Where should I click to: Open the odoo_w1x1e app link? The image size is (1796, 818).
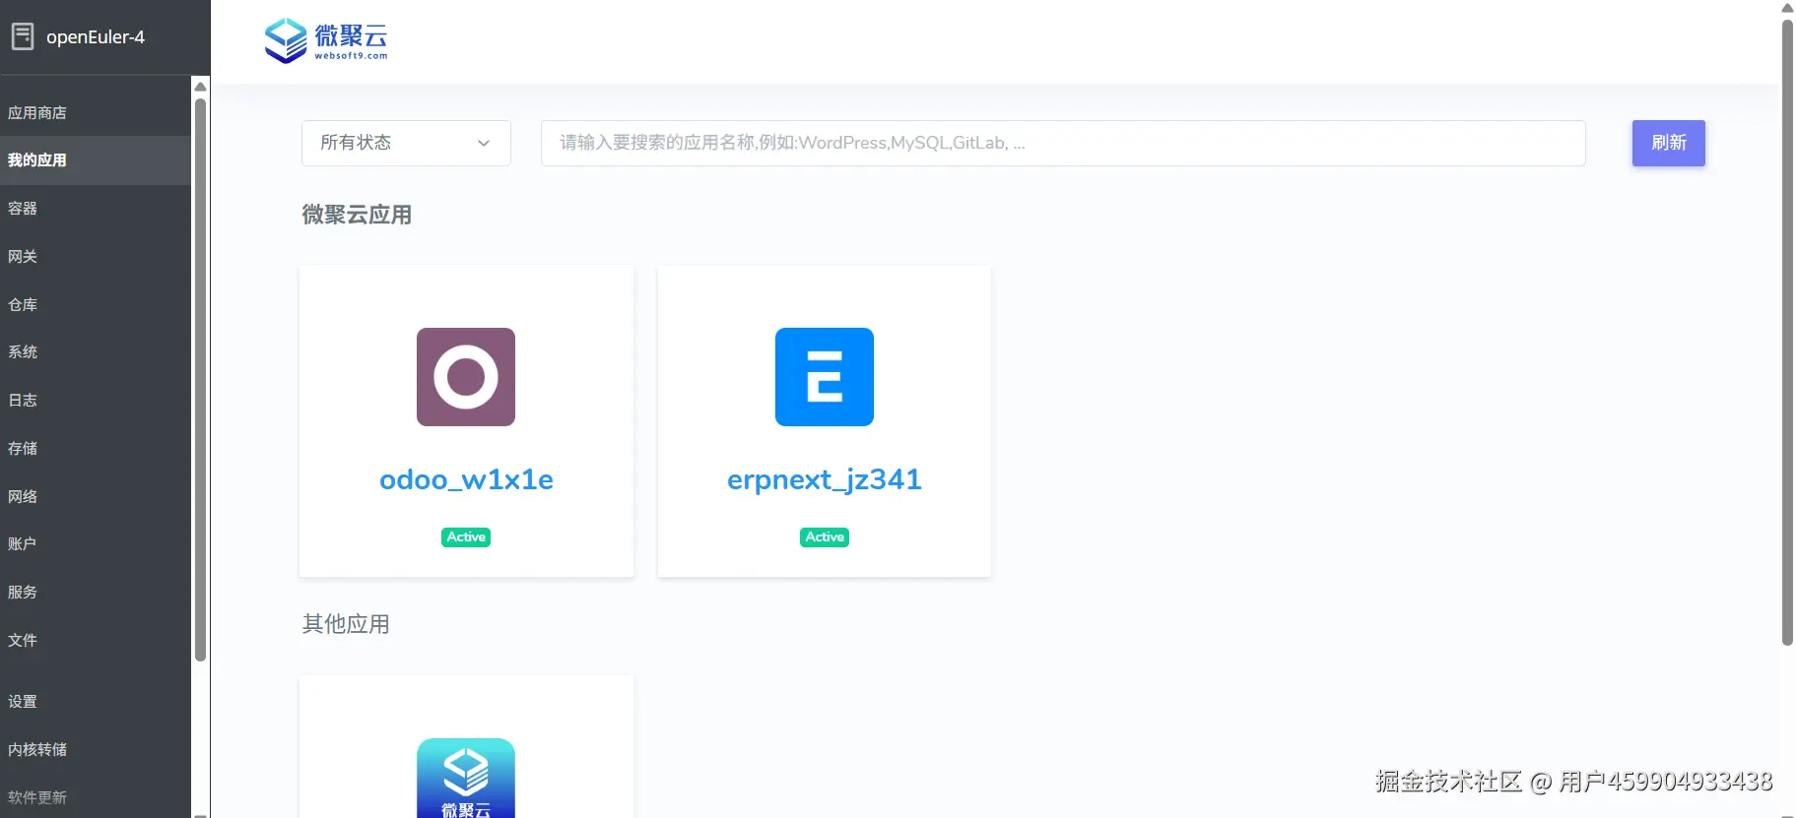click(x=466, y=479)
